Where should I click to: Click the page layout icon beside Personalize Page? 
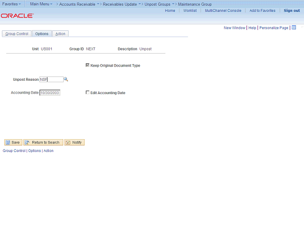[294, 28]
